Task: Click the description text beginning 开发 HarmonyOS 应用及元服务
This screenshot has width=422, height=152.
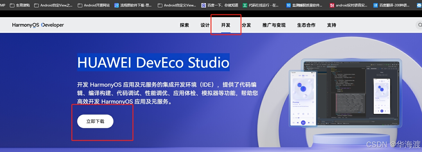Action: tap(167, 93)
